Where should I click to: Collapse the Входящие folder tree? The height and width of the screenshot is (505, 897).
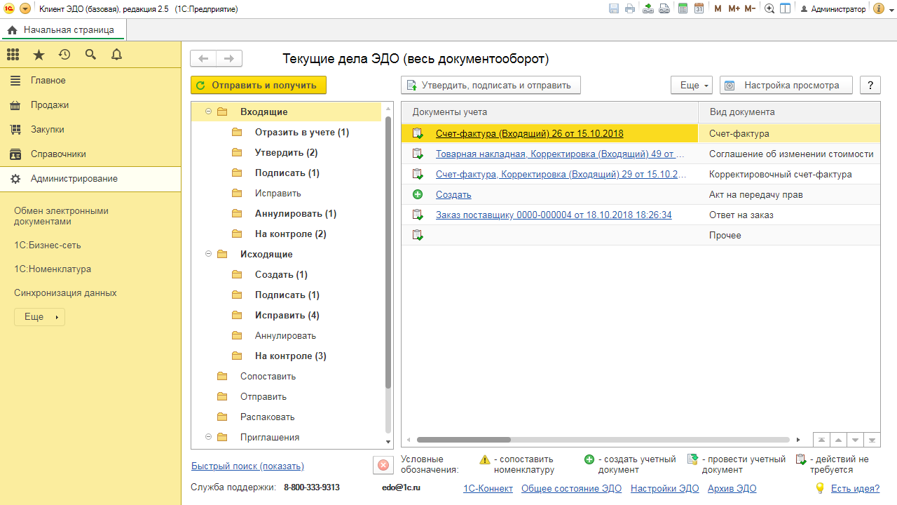pyautogui.click(x=208, y=112)
